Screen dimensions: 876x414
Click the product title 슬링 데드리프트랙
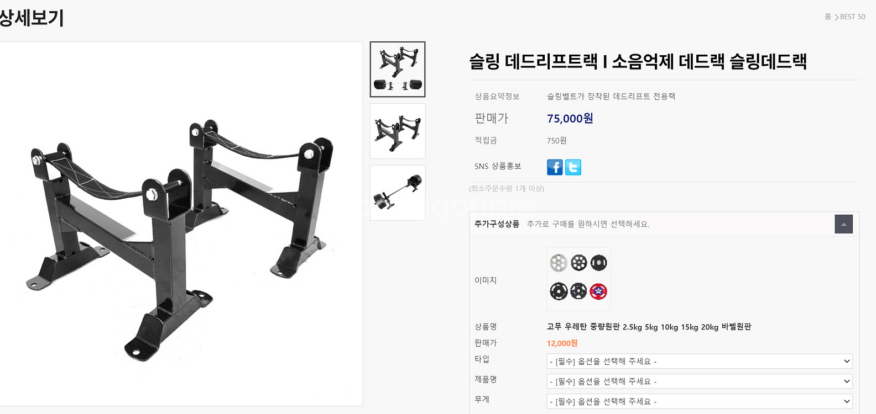[x=638, y=61]
